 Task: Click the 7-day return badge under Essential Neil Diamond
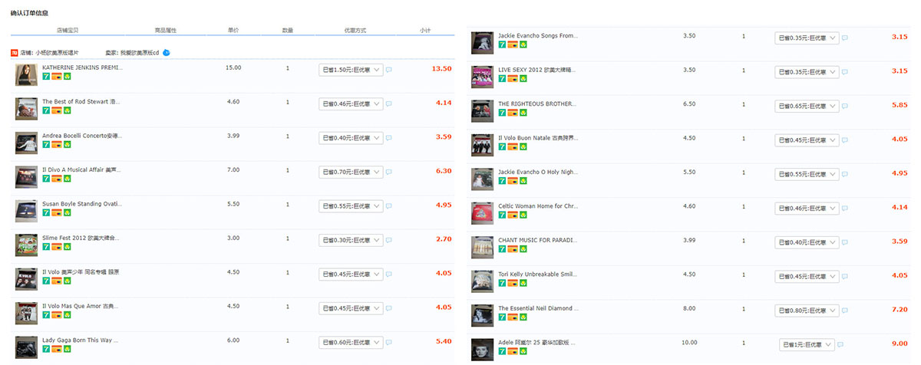502,318
